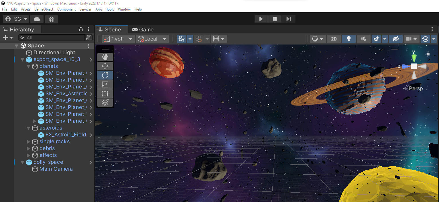Open scene camera settings dropdown
This screenshot has width=439, height=202.
point(412,39)
